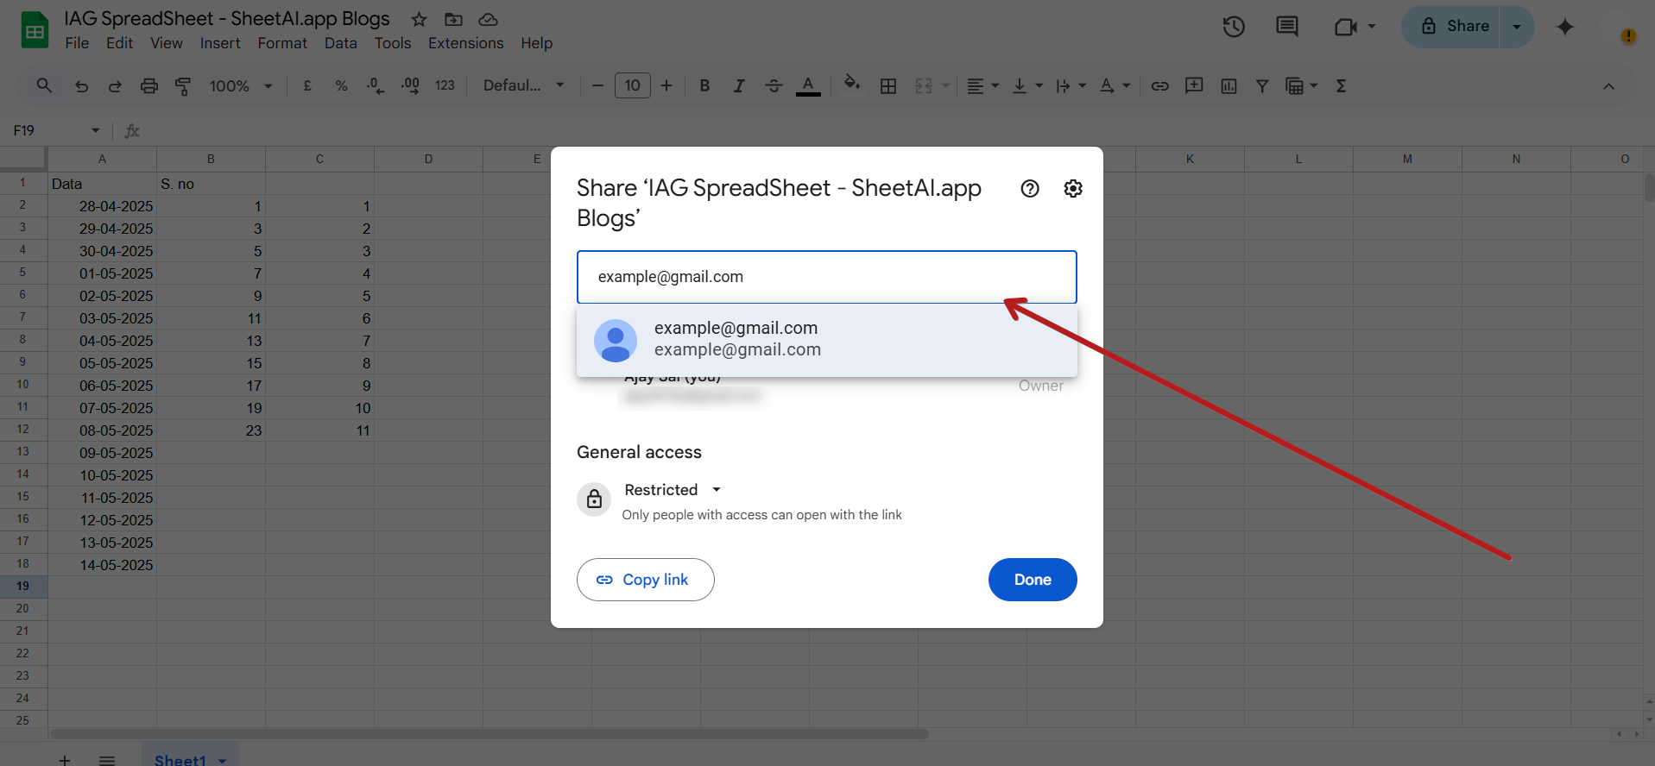This screenshot has width=1655, height=766.
Task: Redo the last action
Action: [115, 85]
